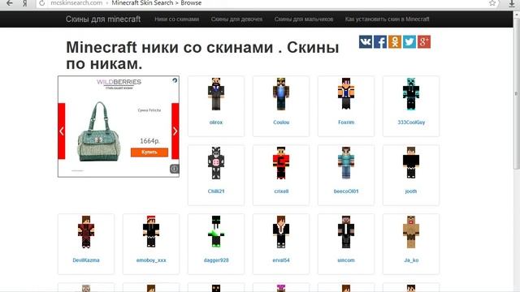Viewport: 520px width, 292px height.
Task: Select the black jacket skin with white collar
Action: coord(281,232)
